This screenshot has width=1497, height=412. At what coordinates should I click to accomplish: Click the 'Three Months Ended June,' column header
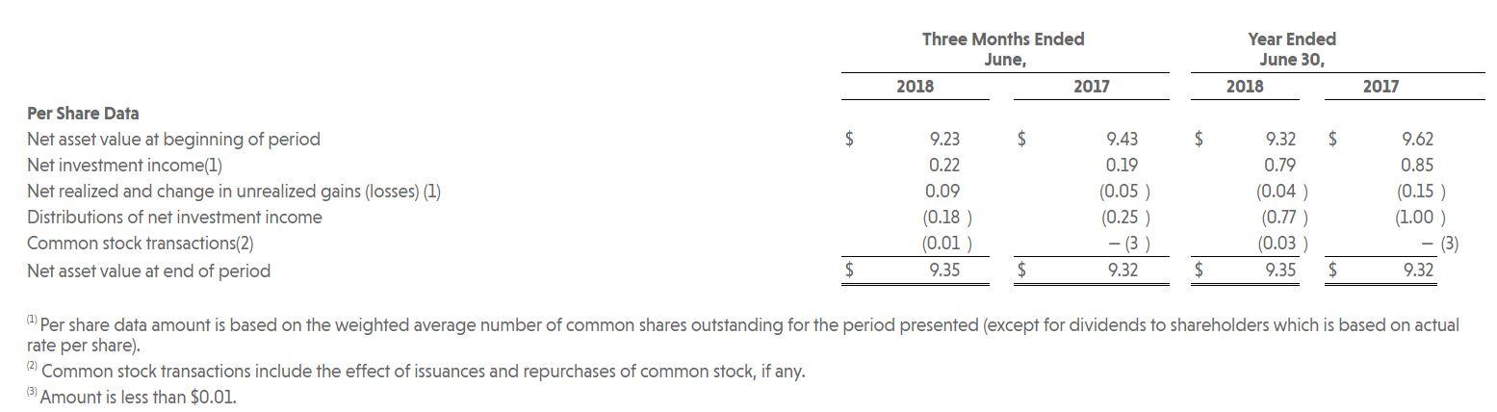(1002, 49)
